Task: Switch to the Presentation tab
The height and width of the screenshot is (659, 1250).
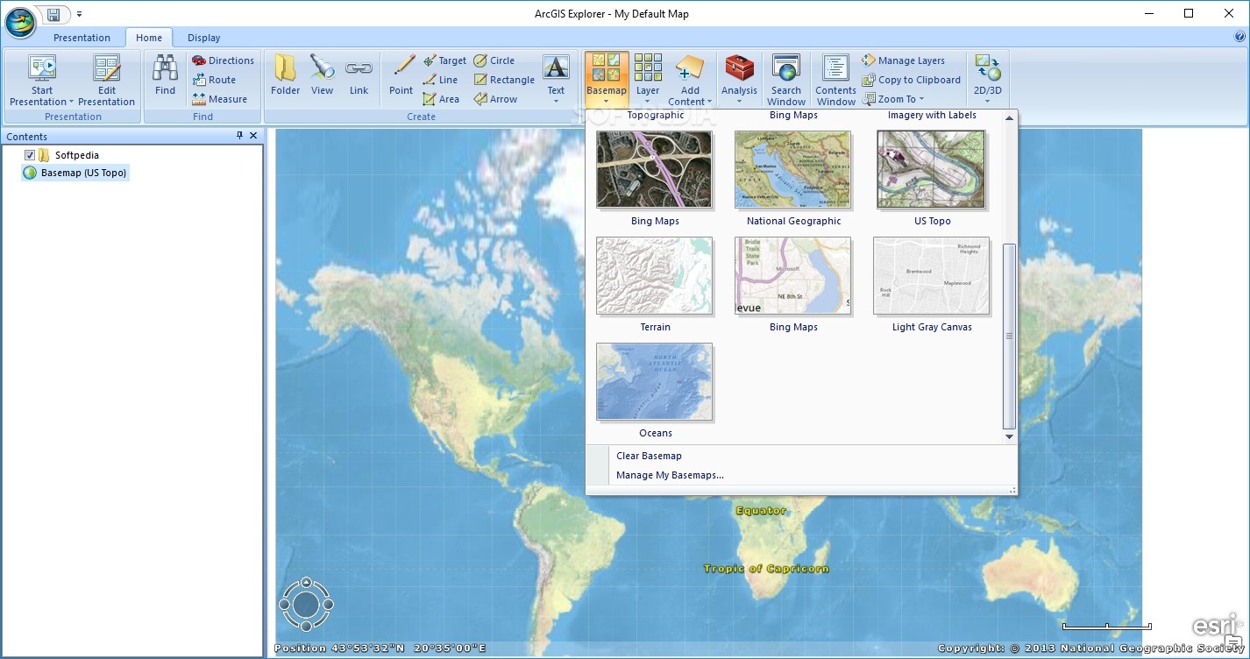Action: coord(82,38)
